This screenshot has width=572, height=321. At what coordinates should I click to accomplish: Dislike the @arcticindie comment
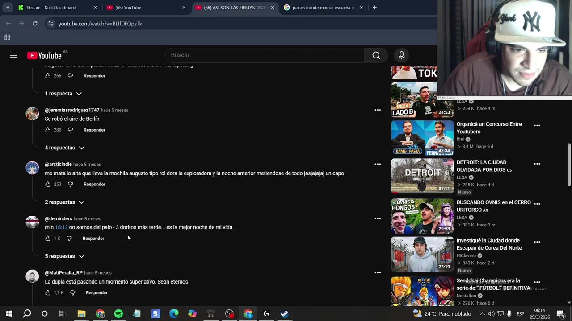pos(70,184)
